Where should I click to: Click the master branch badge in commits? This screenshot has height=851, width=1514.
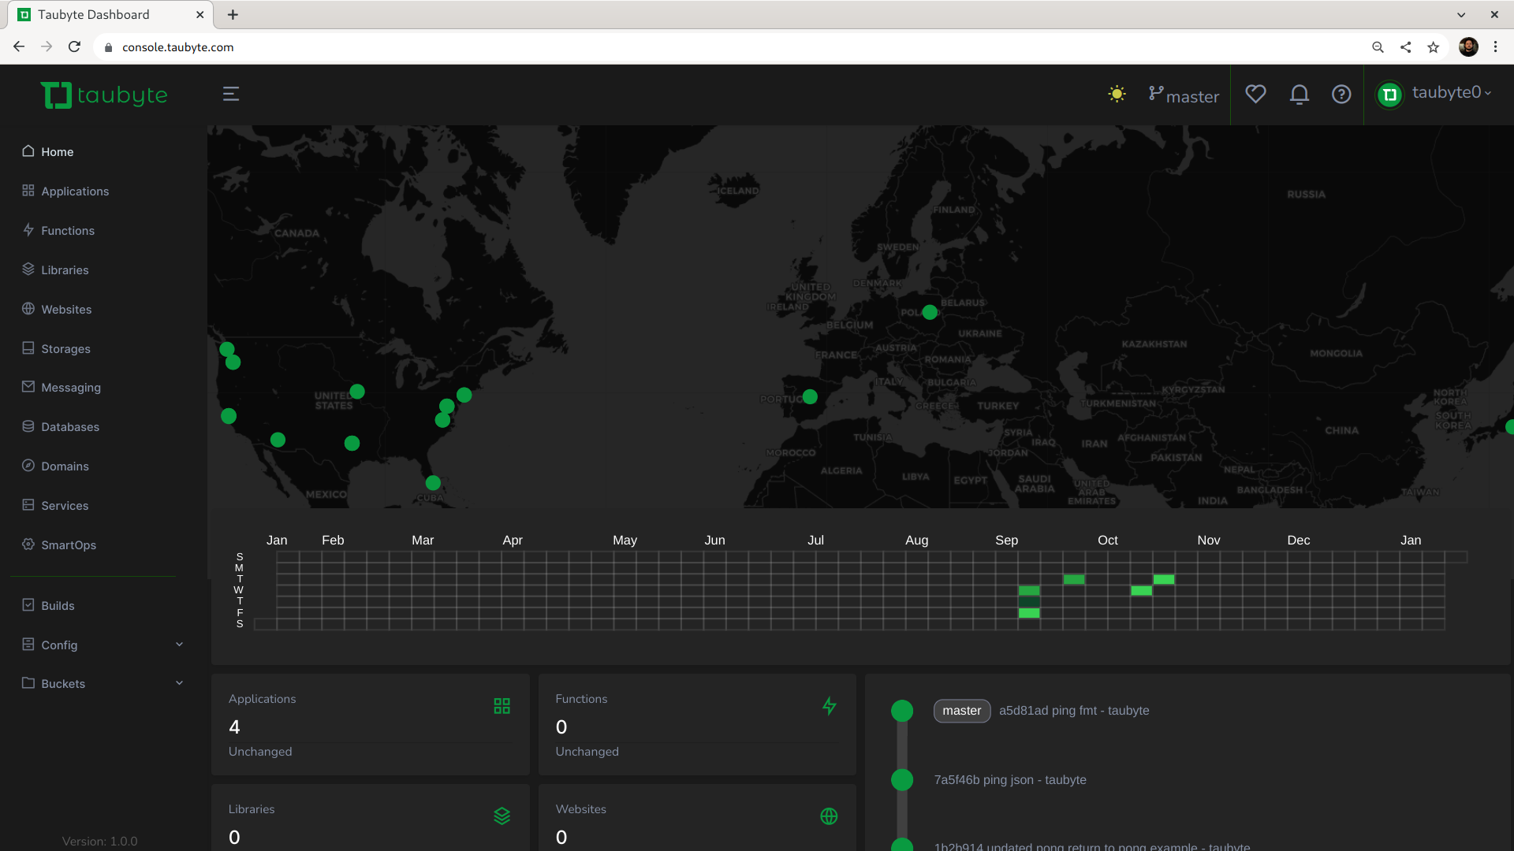962,711
